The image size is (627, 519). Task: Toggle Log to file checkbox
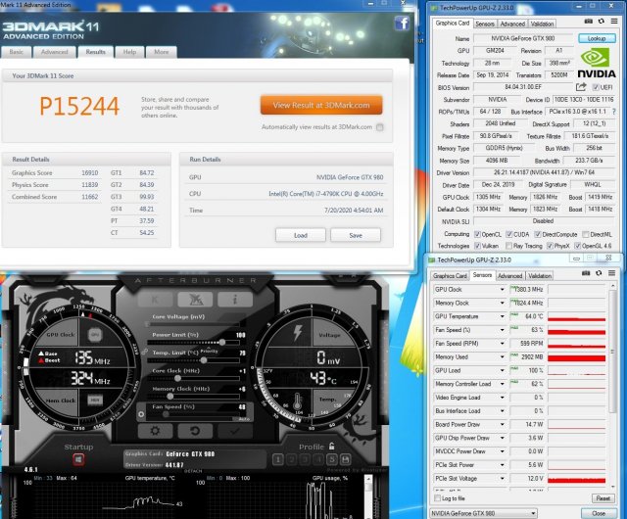tap(437, 498)
